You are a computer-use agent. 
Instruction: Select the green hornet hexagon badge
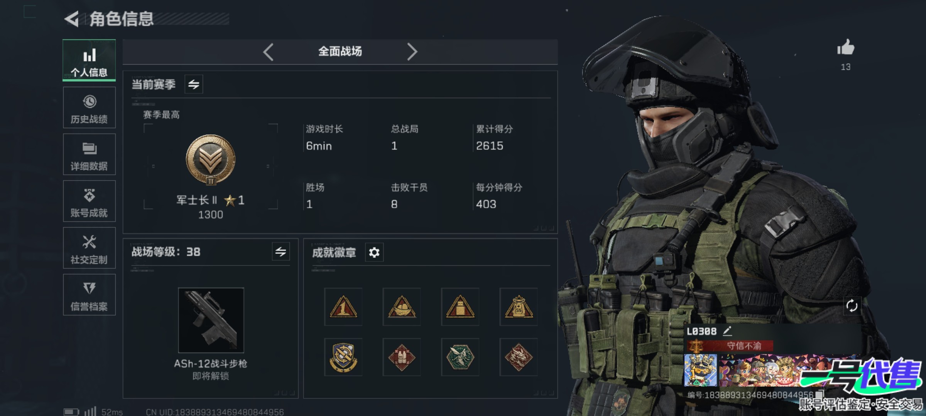pos(460,357)
